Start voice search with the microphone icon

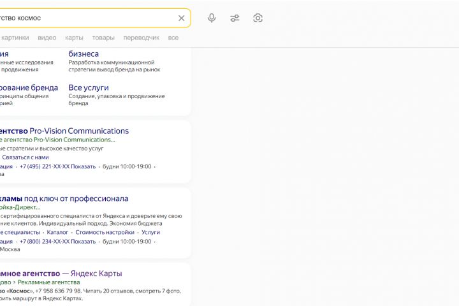(212, 18)
